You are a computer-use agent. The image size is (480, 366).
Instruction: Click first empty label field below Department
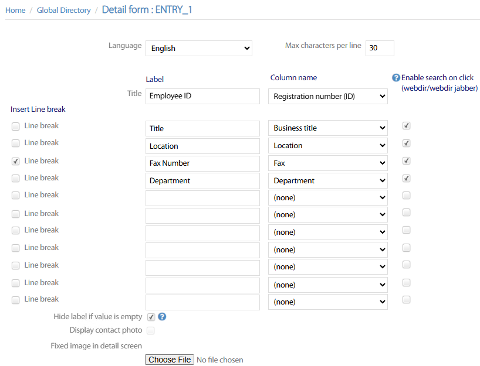[202, 198]
